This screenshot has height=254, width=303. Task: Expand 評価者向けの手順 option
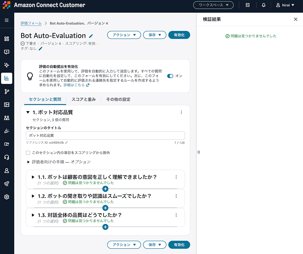pyautogui.click(x=29, y=162)
